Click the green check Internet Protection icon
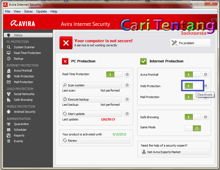The height and width of the screenshot is (170, 220). [x=143, y=61]
